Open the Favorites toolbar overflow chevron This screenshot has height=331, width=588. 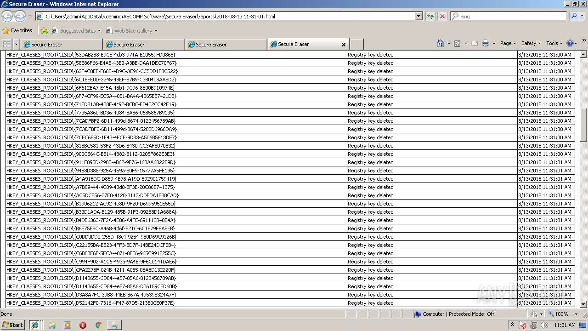point(584,40)
